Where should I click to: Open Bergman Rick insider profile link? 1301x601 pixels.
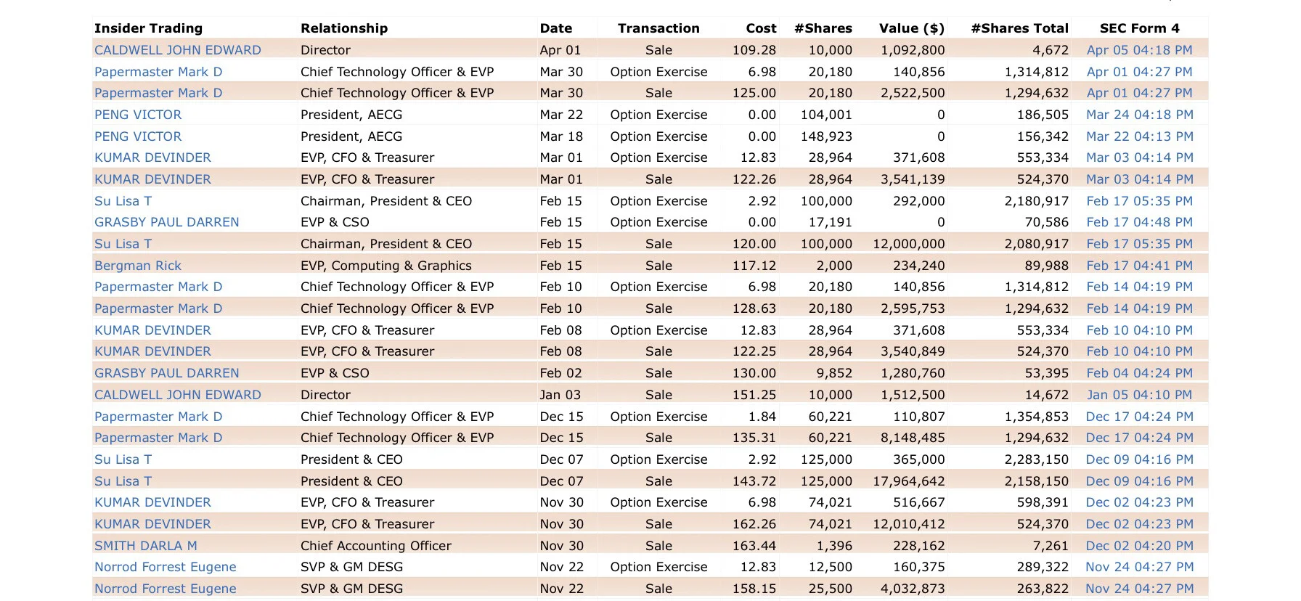tap(138, 266)
